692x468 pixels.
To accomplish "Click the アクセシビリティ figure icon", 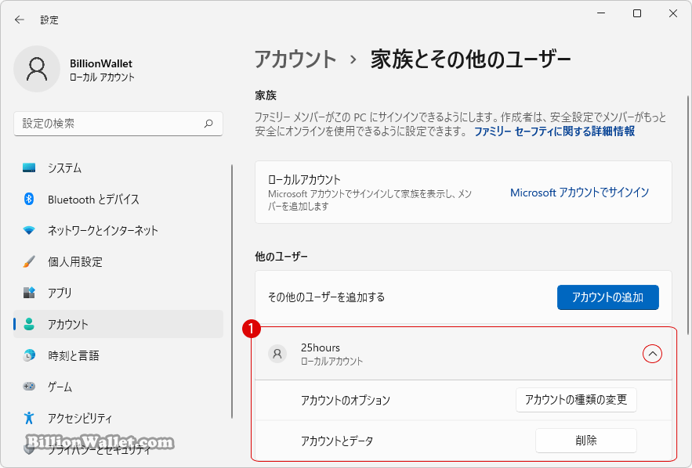I will click(29, 418).
